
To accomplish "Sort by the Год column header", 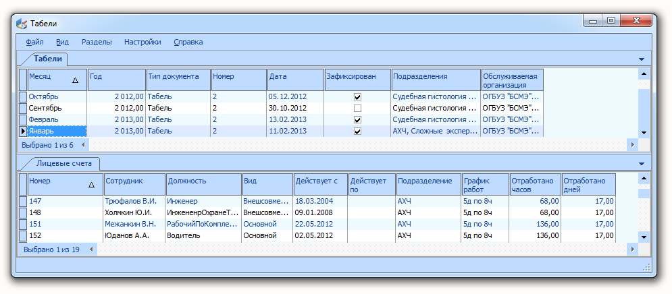I will [x=117, y=80].
